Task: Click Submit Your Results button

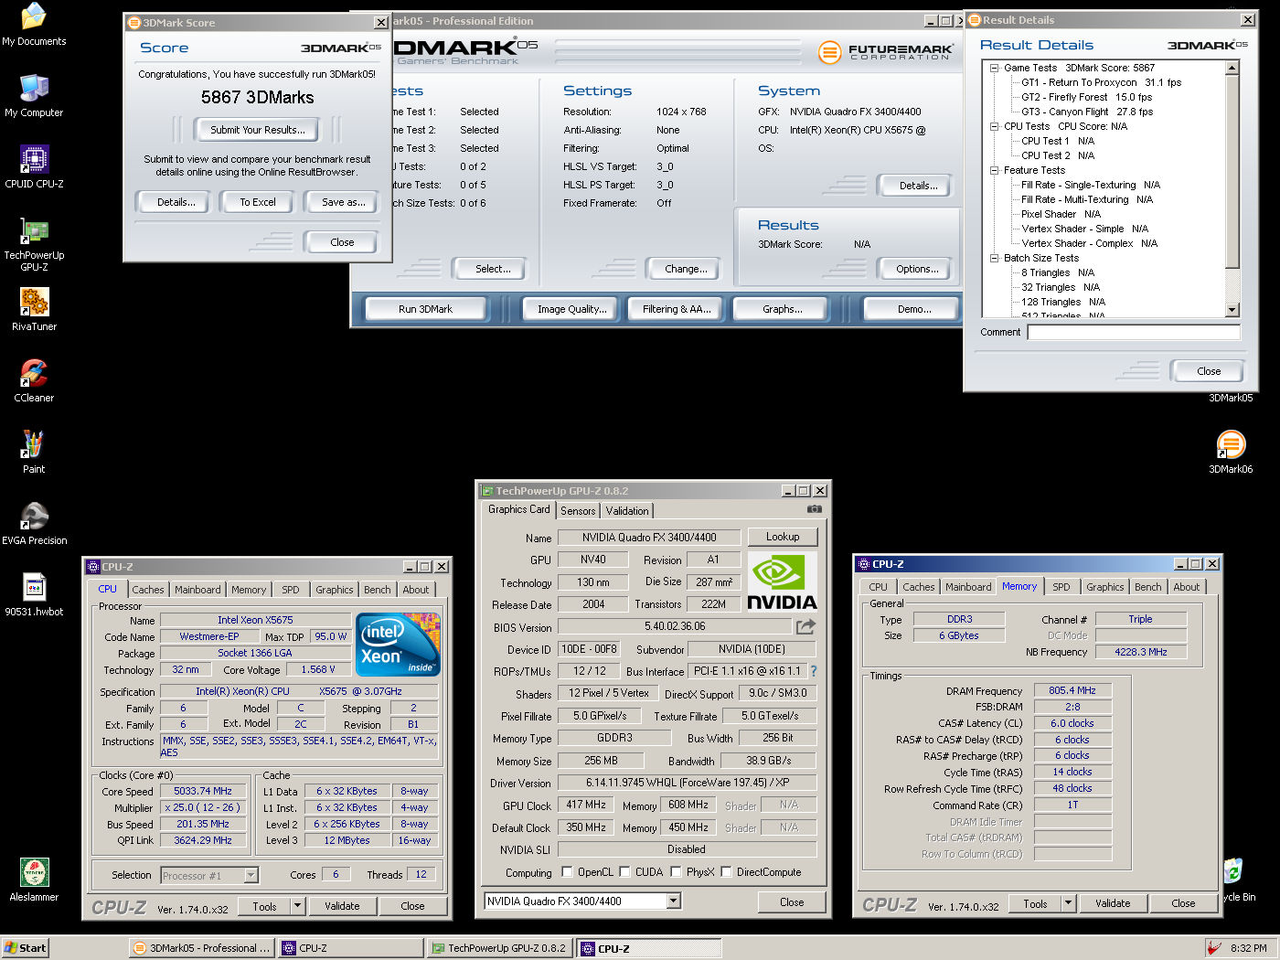Action: click(258, 130)
